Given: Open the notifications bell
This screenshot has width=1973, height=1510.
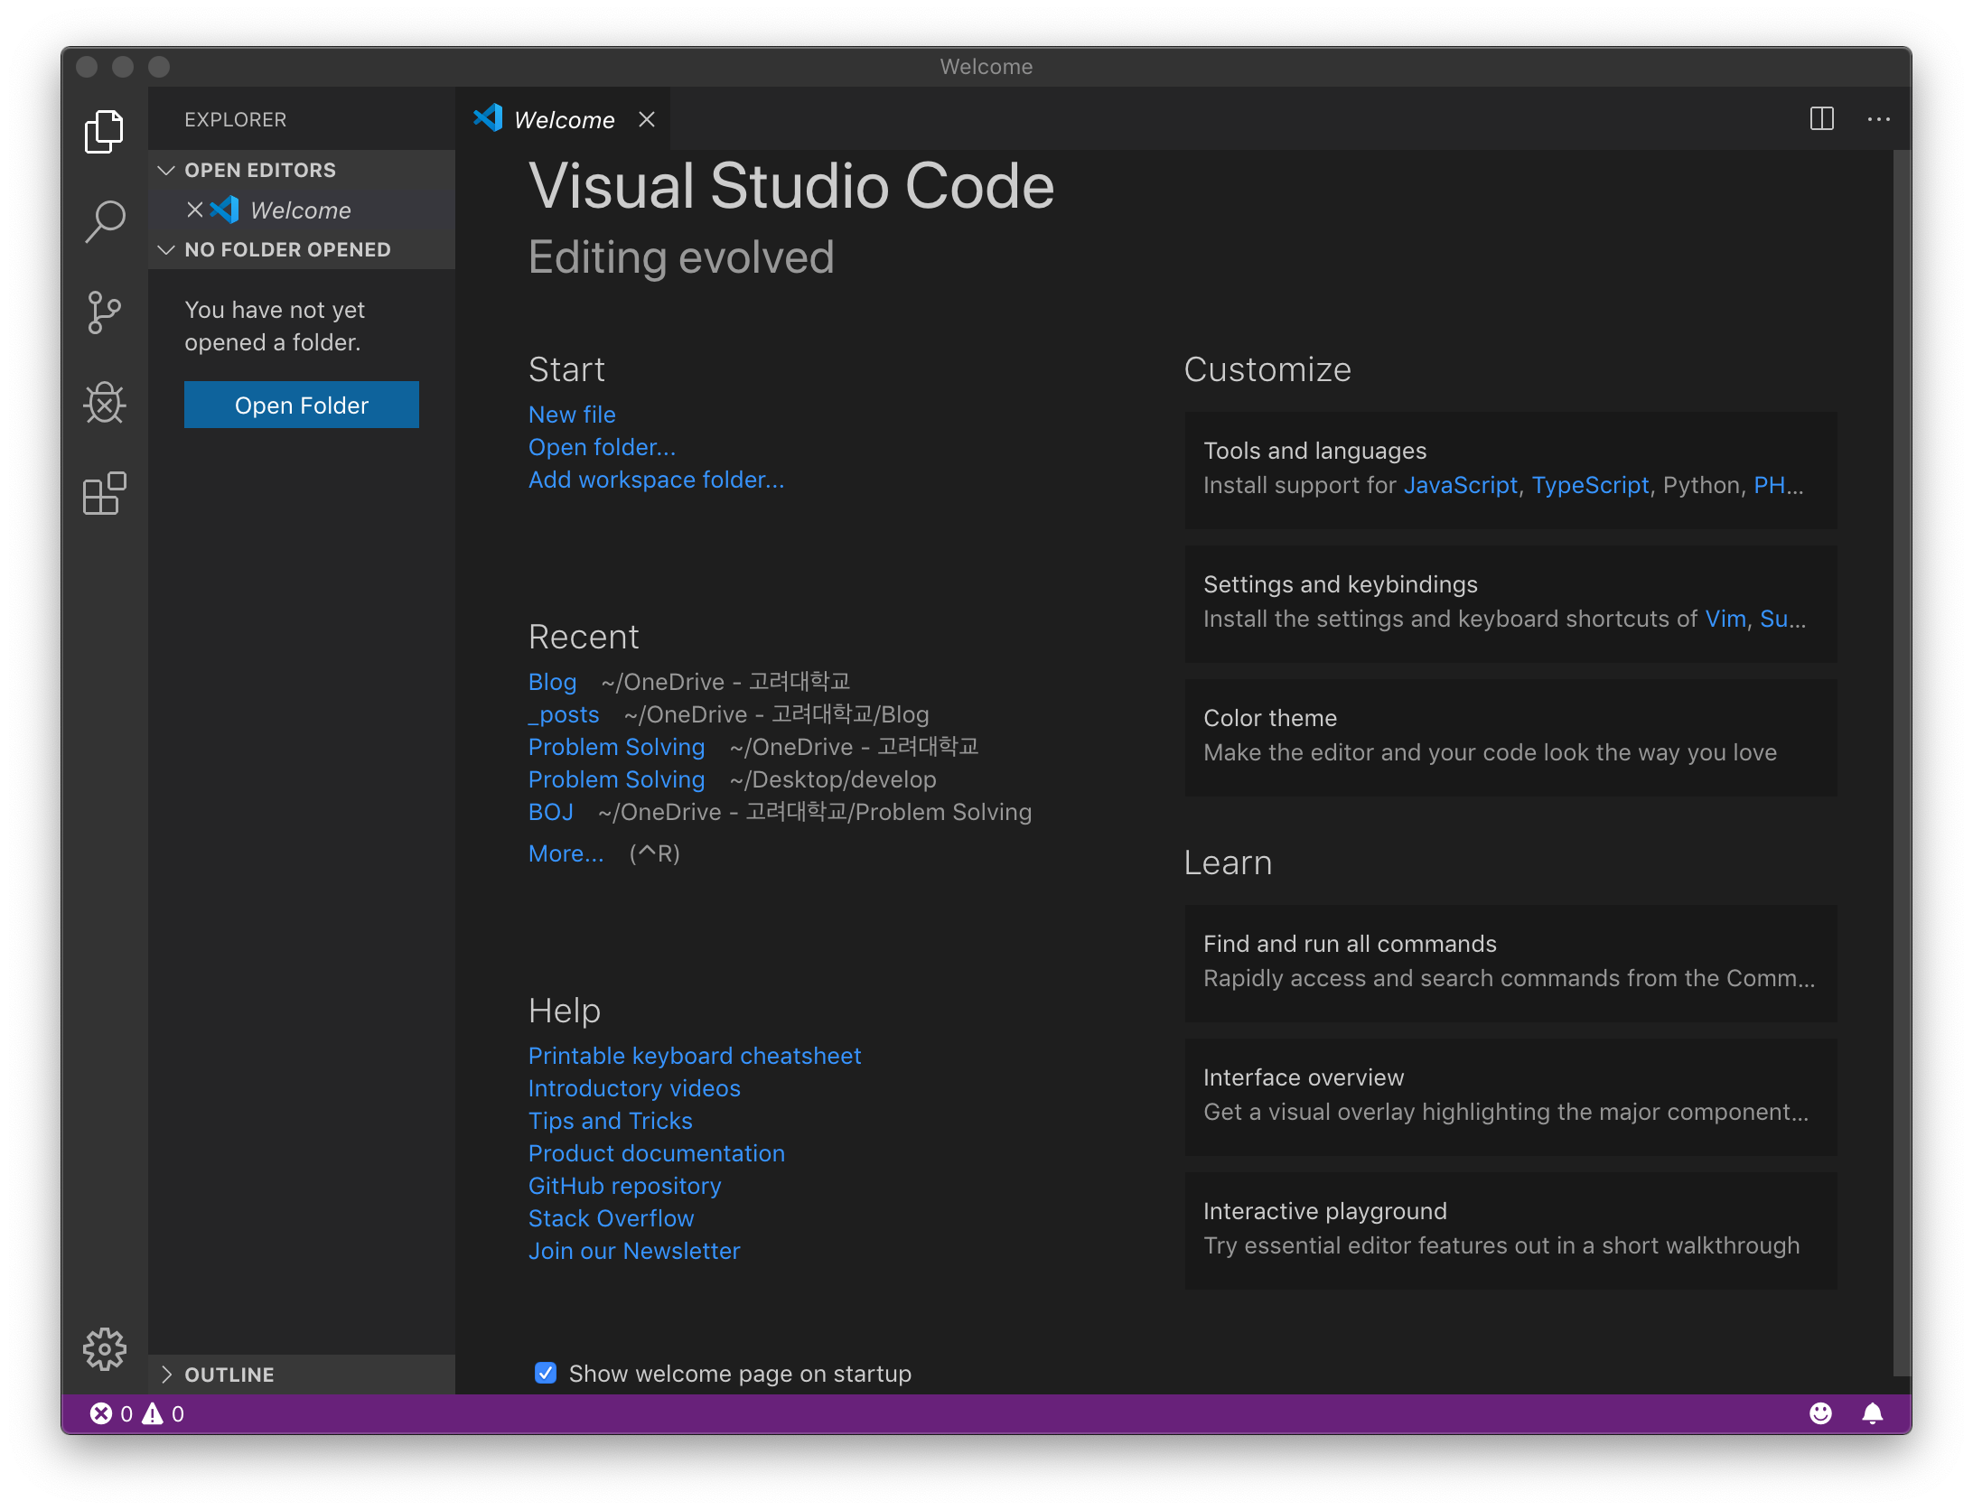Looking at the screenshot, I should [x=1873, y=1413].
